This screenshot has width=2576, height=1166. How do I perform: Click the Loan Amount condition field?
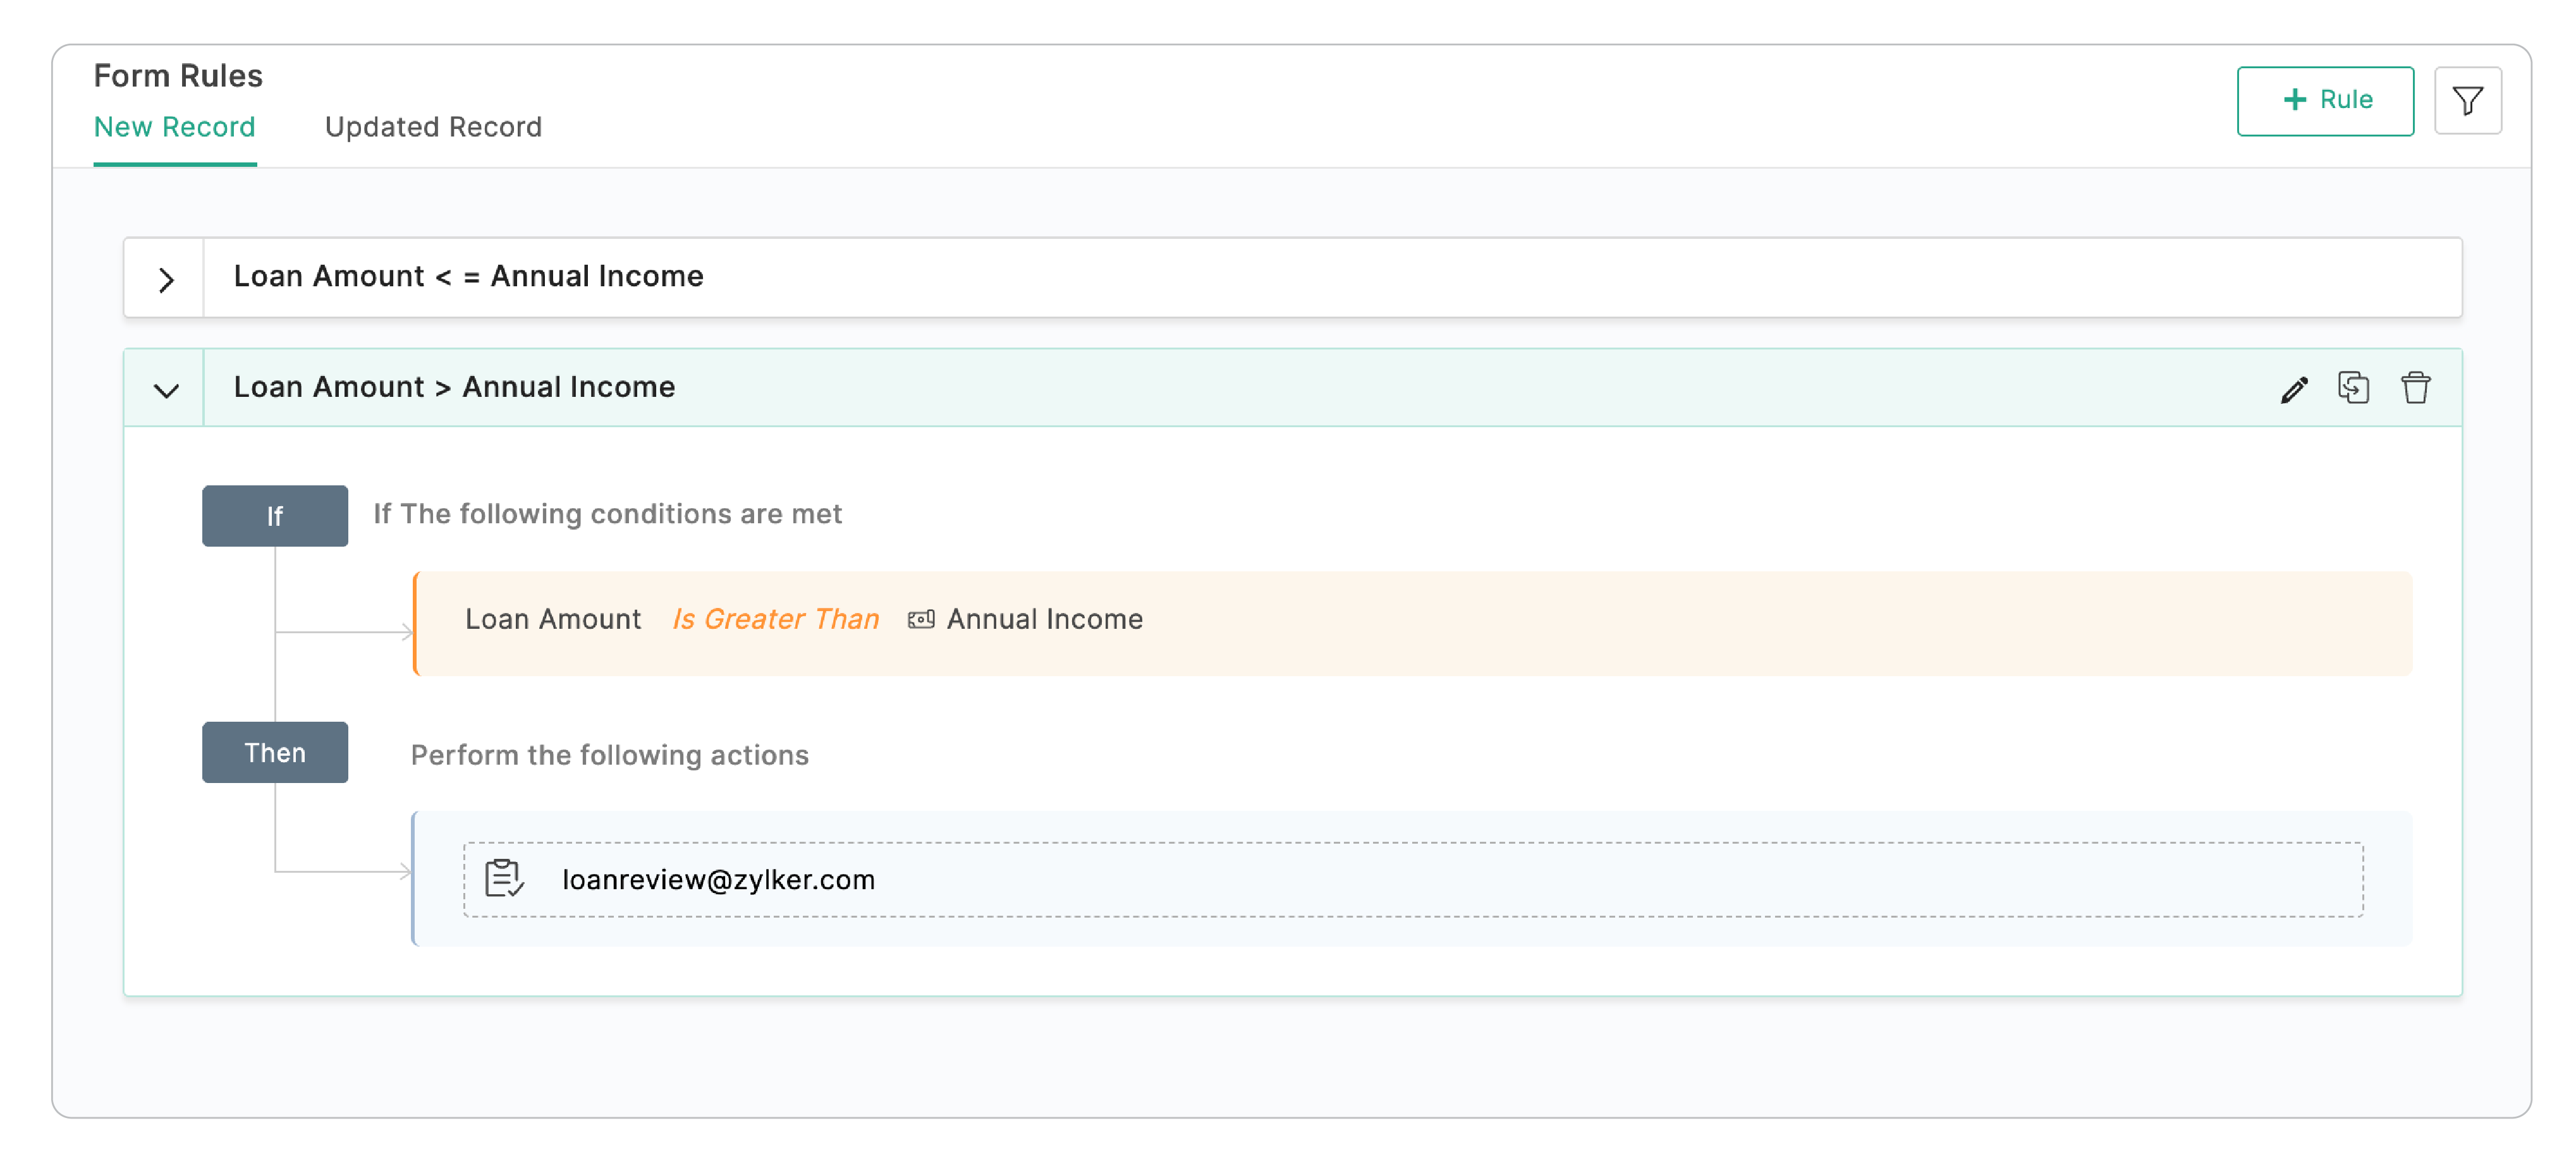552,620
